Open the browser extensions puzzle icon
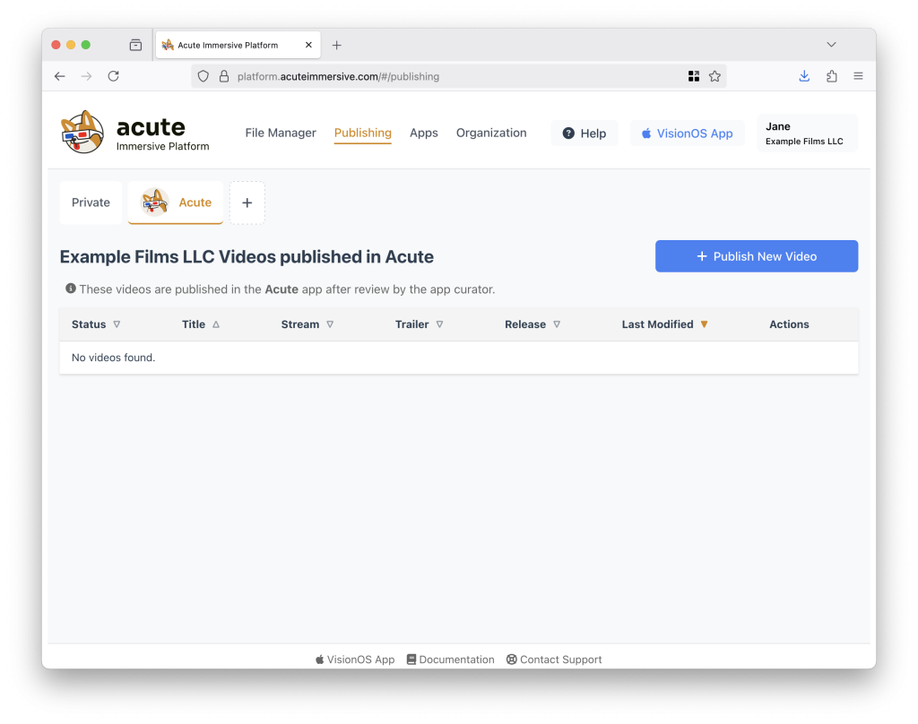Image resolution: width=918 pixels, height=724 pixels. tap(832, 76)
